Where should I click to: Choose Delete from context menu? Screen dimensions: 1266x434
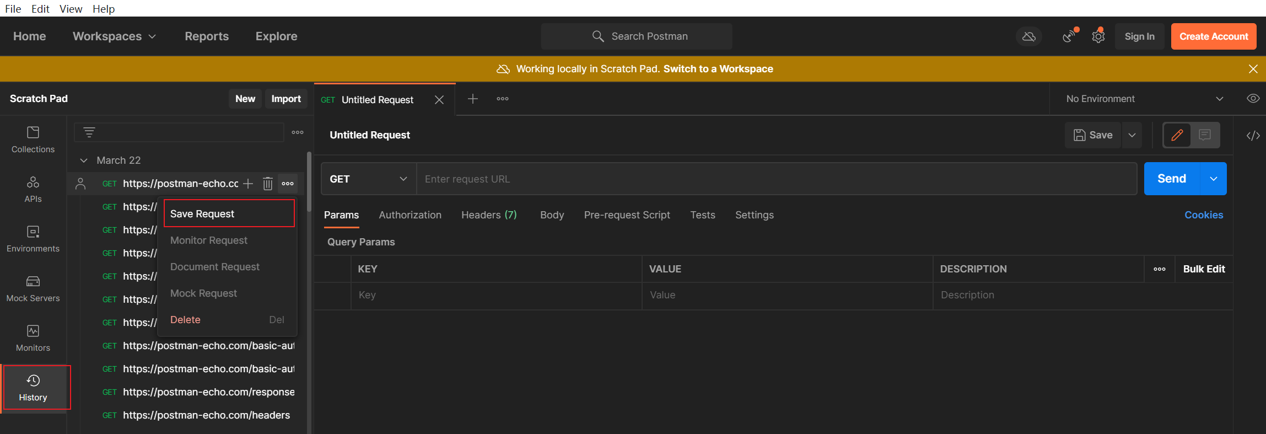(228, 320)
